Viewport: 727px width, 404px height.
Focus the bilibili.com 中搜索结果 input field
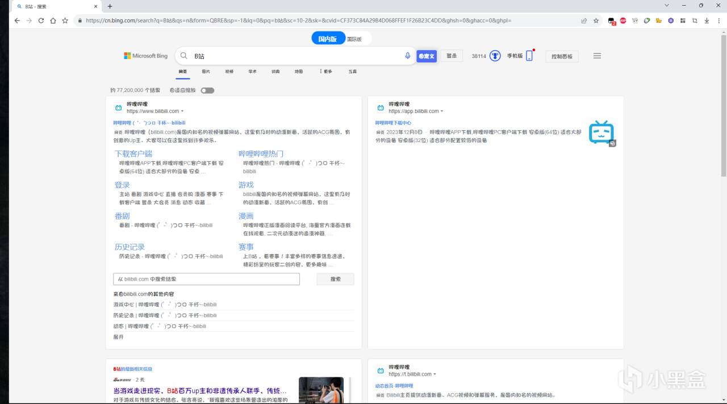206,279
